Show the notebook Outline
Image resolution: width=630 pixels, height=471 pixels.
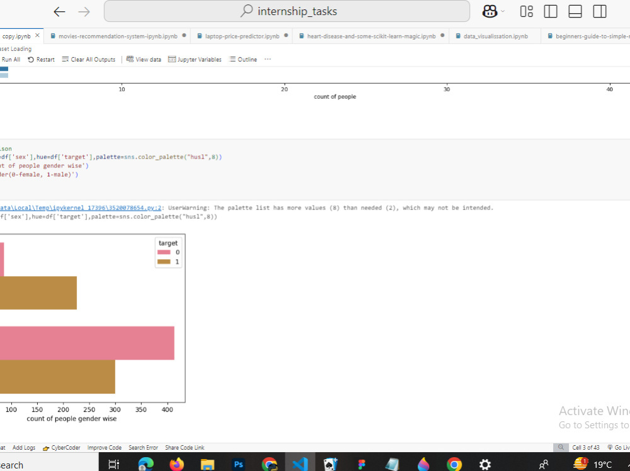click(243, 59)
